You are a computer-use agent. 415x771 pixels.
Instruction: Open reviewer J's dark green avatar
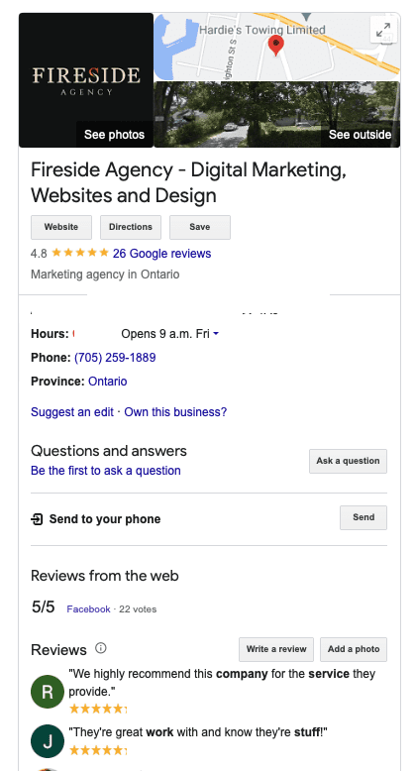click(x=48, y=741)
